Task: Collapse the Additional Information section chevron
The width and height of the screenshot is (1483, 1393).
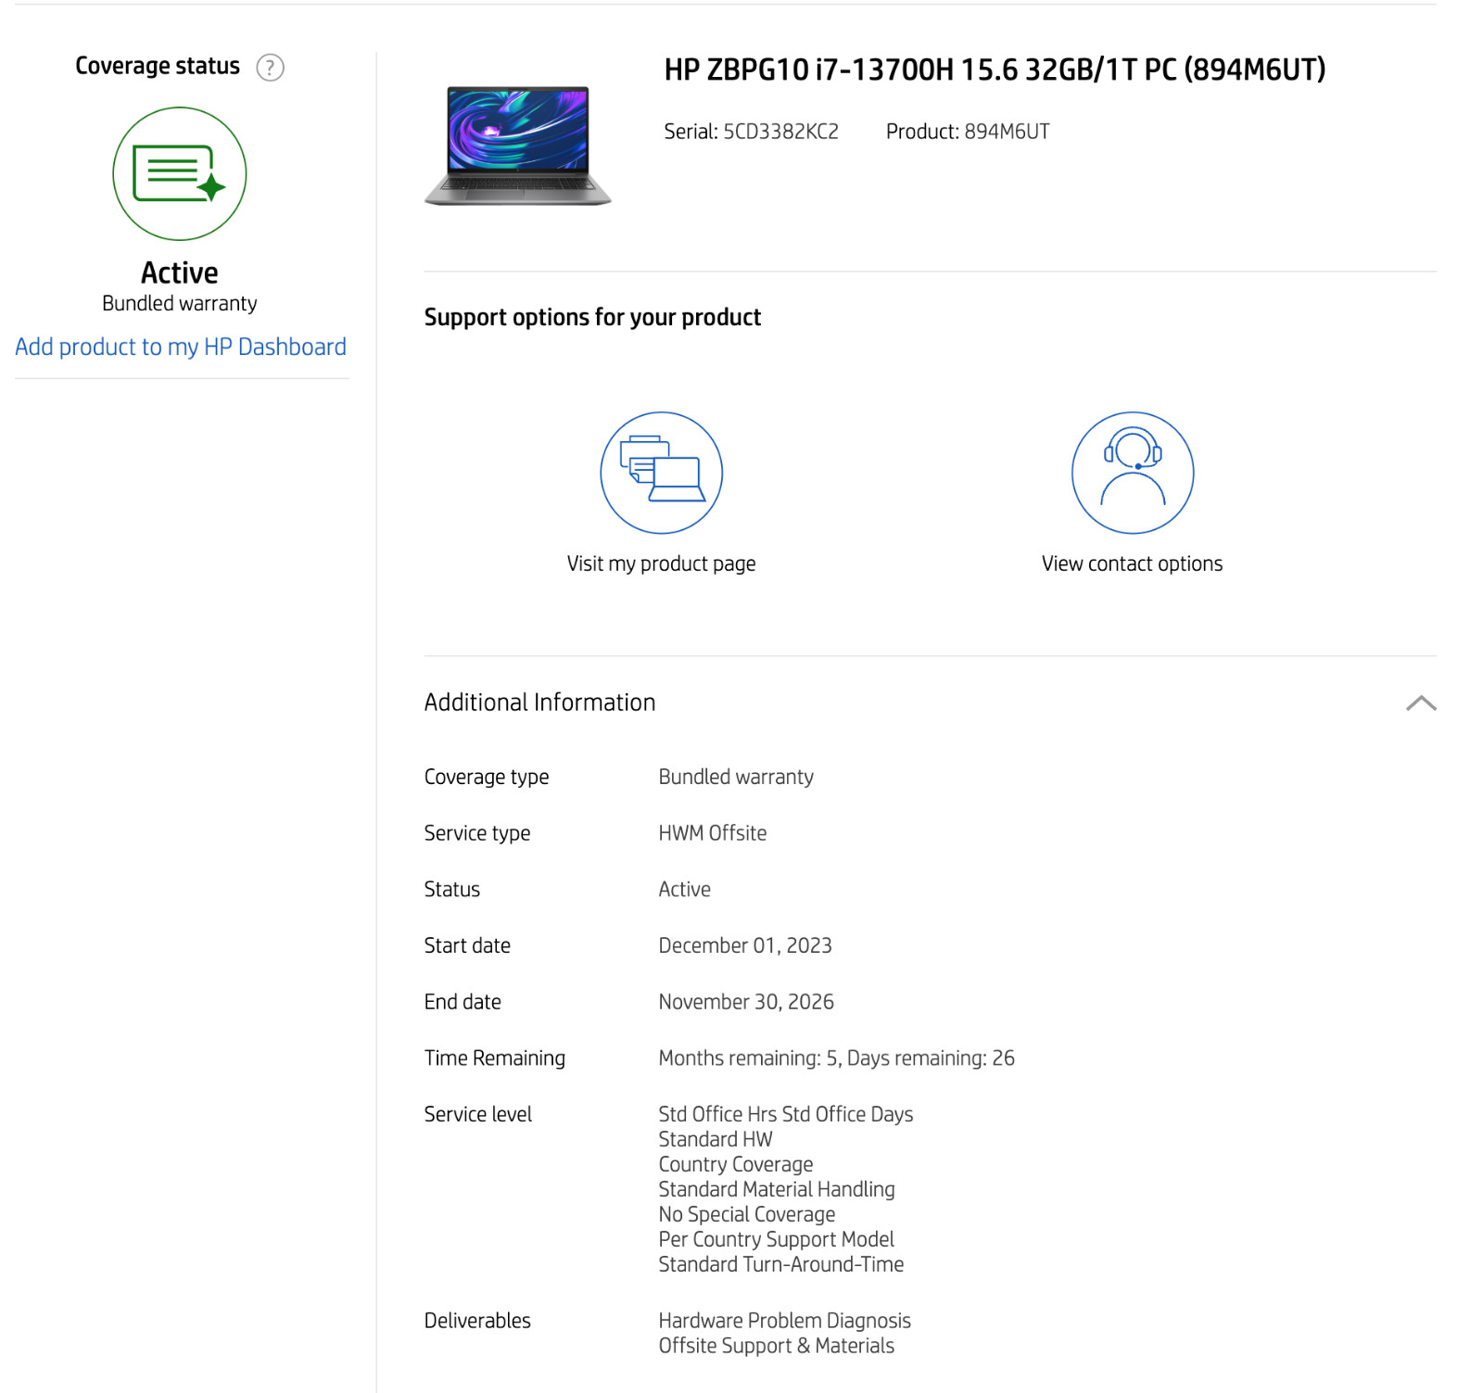Action: [x=1421, y=703]
